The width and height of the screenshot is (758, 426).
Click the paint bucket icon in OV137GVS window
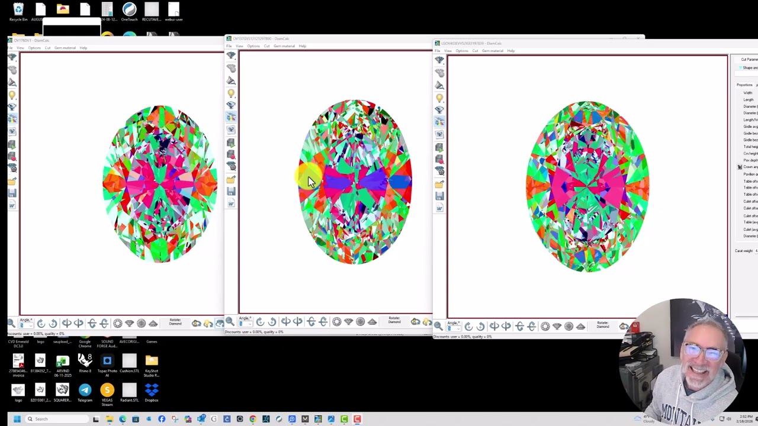[x=231, y=80]
